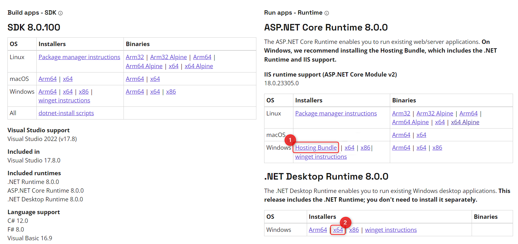Open ASP.NET Core Linux Package manager instructions
Screen dimensions: 518x244
point(336,113)
